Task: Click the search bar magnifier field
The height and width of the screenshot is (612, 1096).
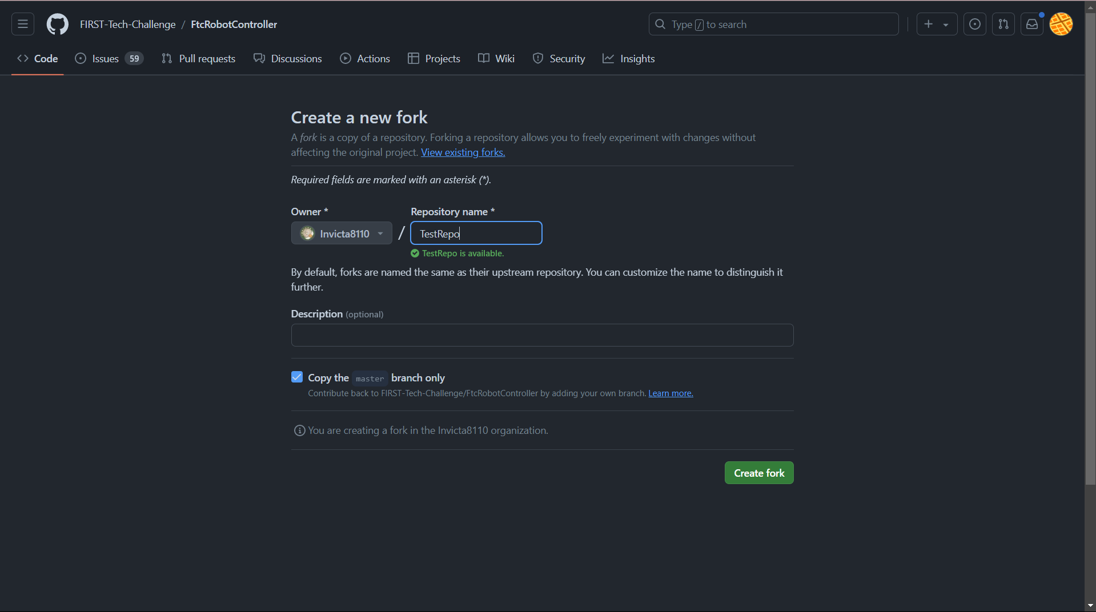Action: pyautogui.click(x=773, y=24)
